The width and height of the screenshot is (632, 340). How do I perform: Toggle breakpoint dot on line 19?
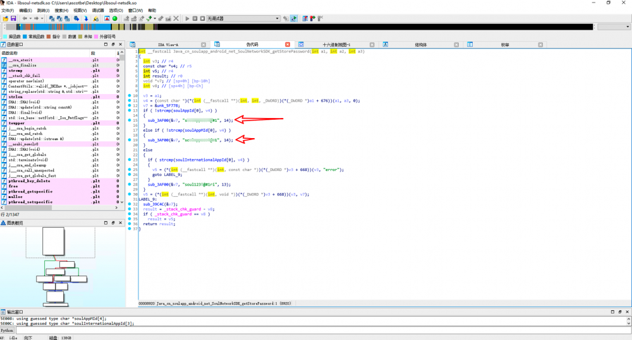pyautogui.click(x=130, y=139)
